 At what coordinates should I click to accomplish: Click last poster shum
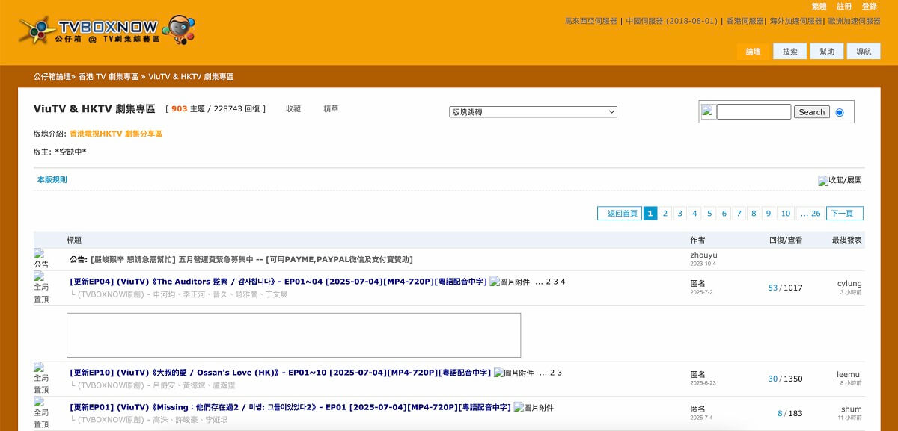(x=852, y=409)
